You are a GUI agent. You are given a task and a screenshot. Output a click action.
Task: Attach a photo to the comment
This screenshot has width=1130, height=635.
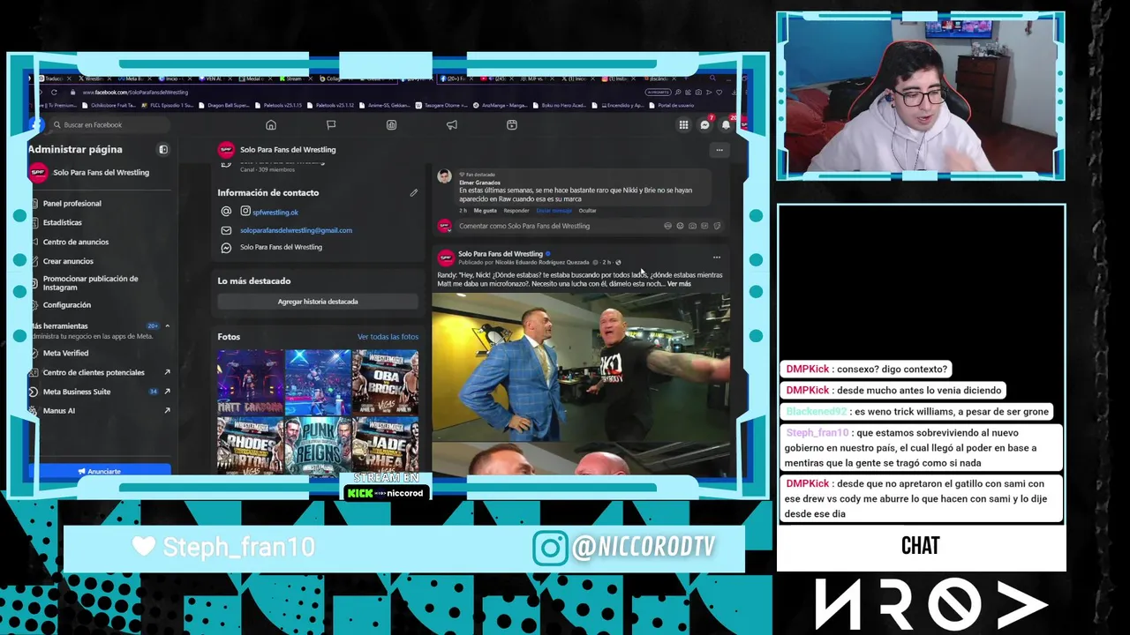pyautogui.click(x=692, y=226)
